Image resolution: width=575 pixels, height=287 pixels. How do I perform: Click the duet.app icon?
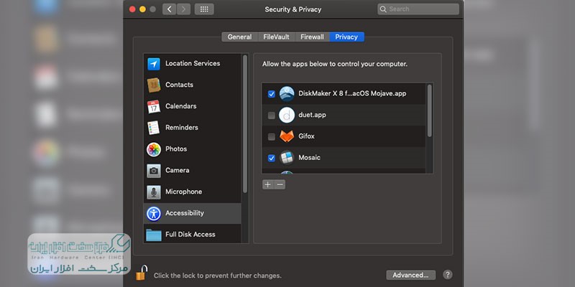[x=287, y=115]
